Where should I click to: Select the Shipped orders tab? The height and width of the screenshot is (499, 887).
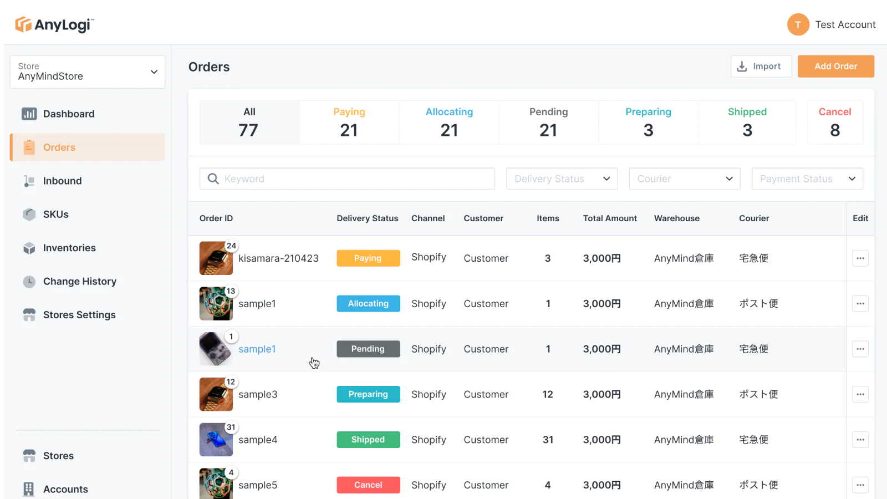[x=747, y=122]
